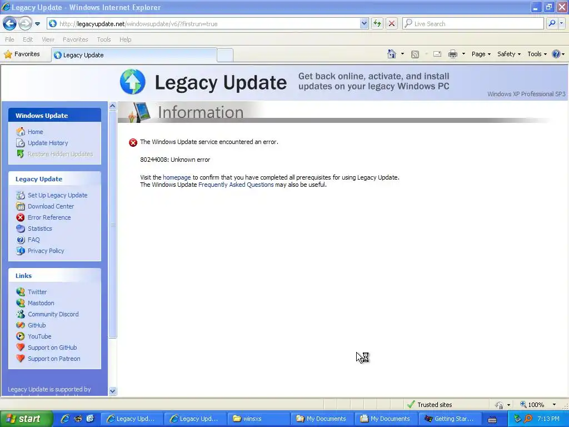The width and height of the screenshot is (569, 427).
Task: Click the Mastodon link
Action: click(x=41, y=303)
